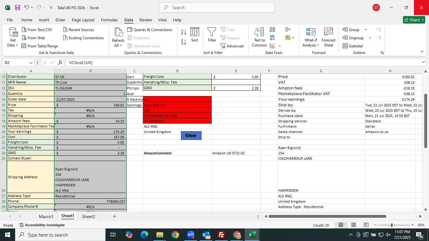Expand the Get Data dropdown

click(13, 45)
